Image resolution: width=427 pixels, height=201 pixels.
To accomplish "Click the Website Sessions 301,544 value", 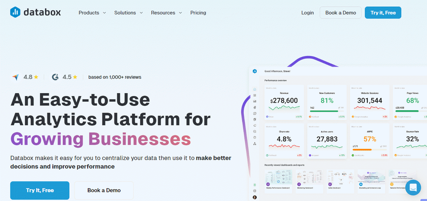I will [370, 101].
